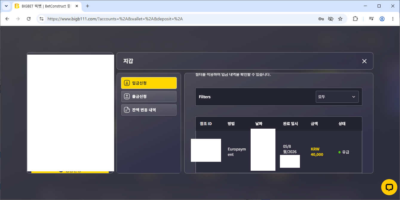
Task: Click the 지갑 dialog title
Action: (x=128, y=61)
